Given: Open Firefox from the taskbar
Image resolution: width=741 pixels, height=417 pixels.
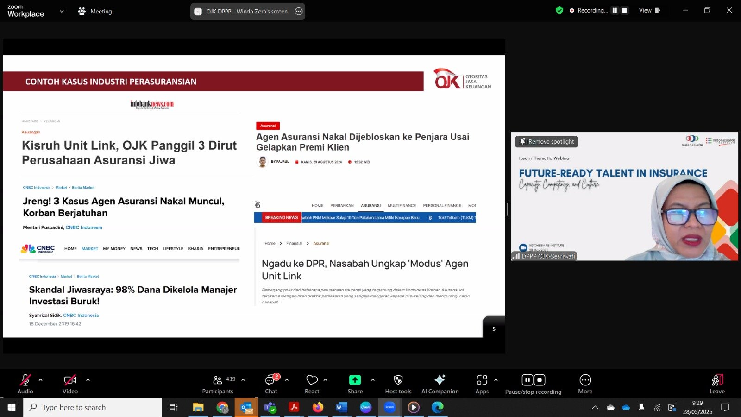Looking at the screenshot, I should point(318,407).
